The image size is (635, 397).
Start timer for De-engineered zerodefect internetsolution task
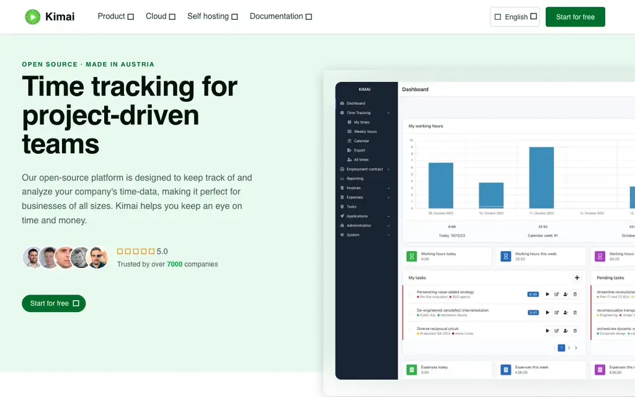click(x=547, y=313)
